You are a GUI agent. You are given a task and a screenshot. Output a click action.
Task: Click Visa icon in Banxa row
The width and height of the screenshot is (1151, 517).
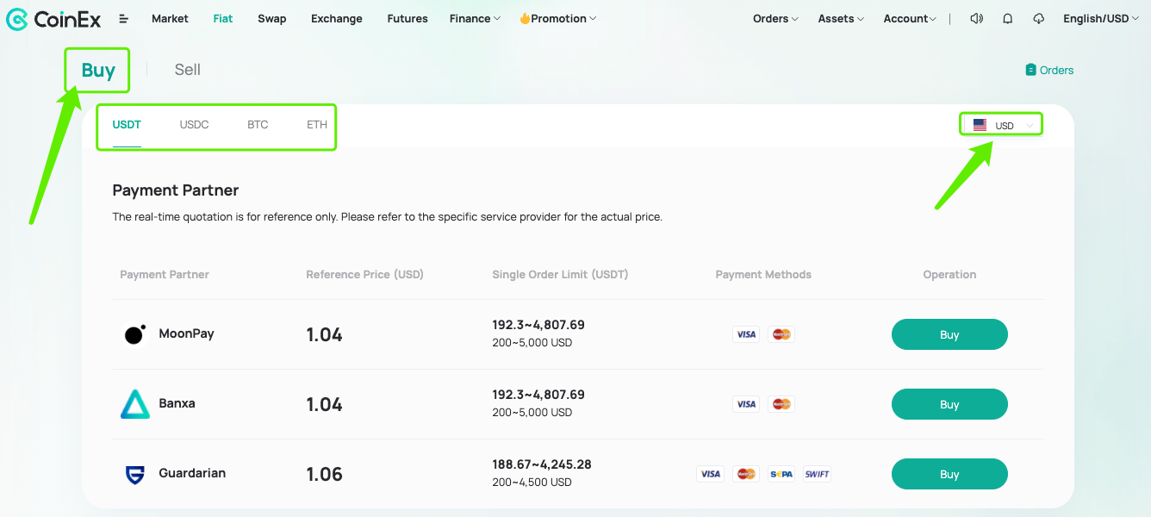pos(746,404)
